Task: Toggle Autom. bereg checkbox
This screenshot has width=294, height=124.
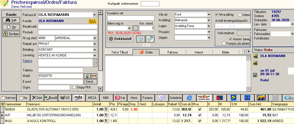Action: pos(230,39)
